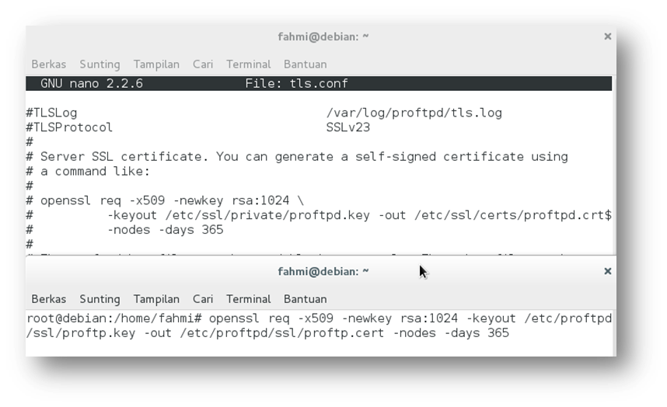Click the '#TLSProtocol' directive
667x407 pixels.
click(x=69, y=127)
